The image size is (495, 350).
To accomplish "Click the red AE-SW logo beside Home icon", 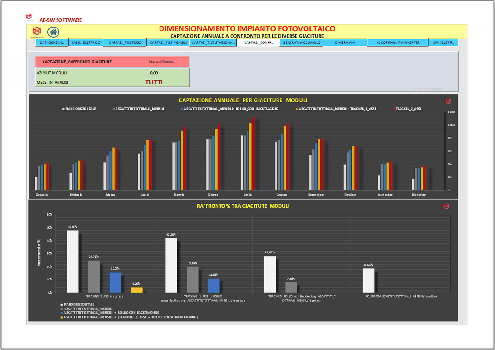I will (x=37, y=32).
